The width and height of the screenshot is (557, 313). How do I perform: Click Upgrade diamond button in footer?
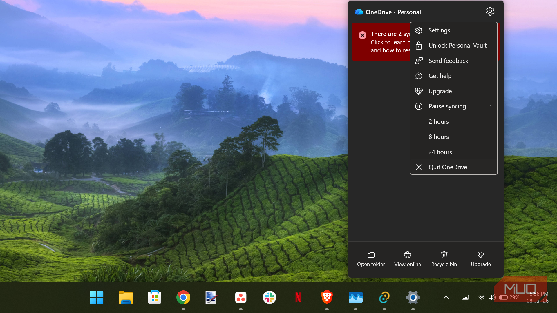click(x=481, y=259)
